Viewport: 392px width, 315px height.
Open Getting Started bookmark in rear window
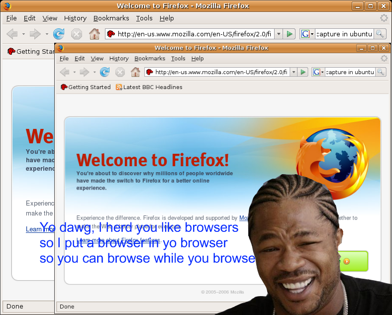[x=30, y=51]
